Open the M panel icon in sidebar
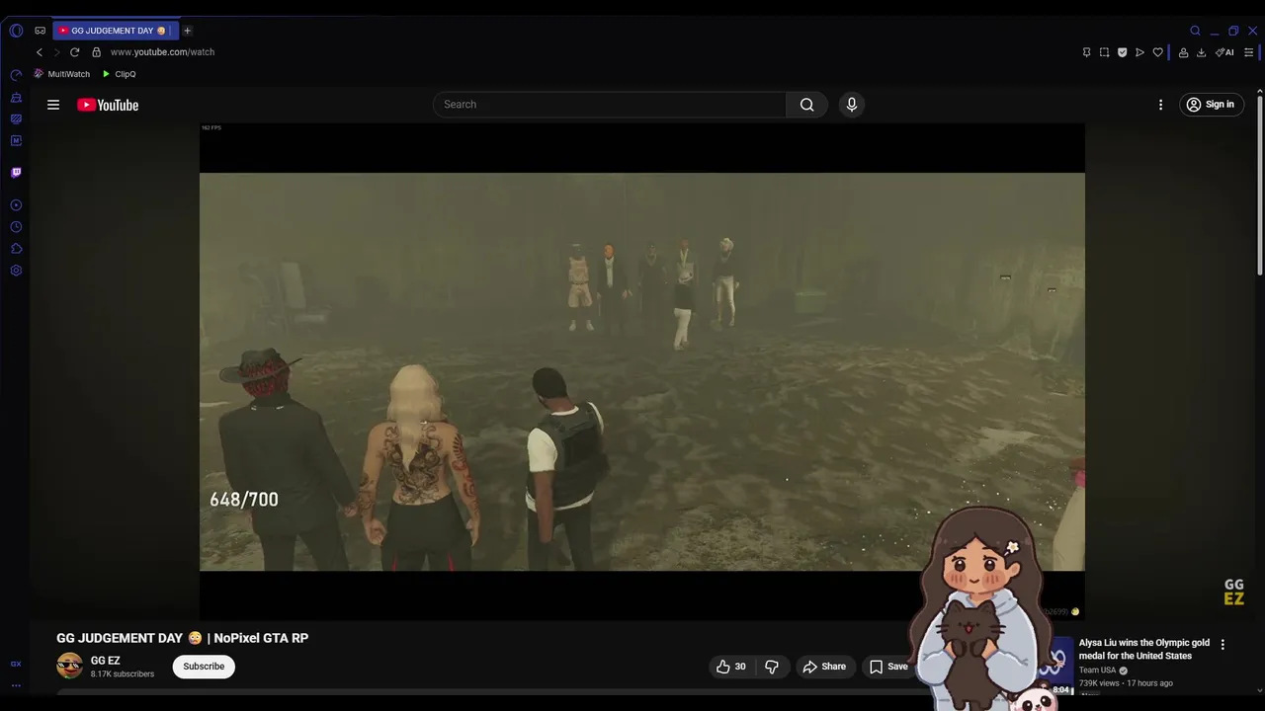This screenshot has width=1265, height=711. click(16, 141)
